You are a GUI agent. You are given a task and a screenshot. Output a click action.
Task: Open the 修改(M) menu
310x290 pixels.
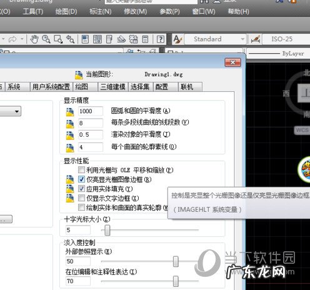coord(136,11)
